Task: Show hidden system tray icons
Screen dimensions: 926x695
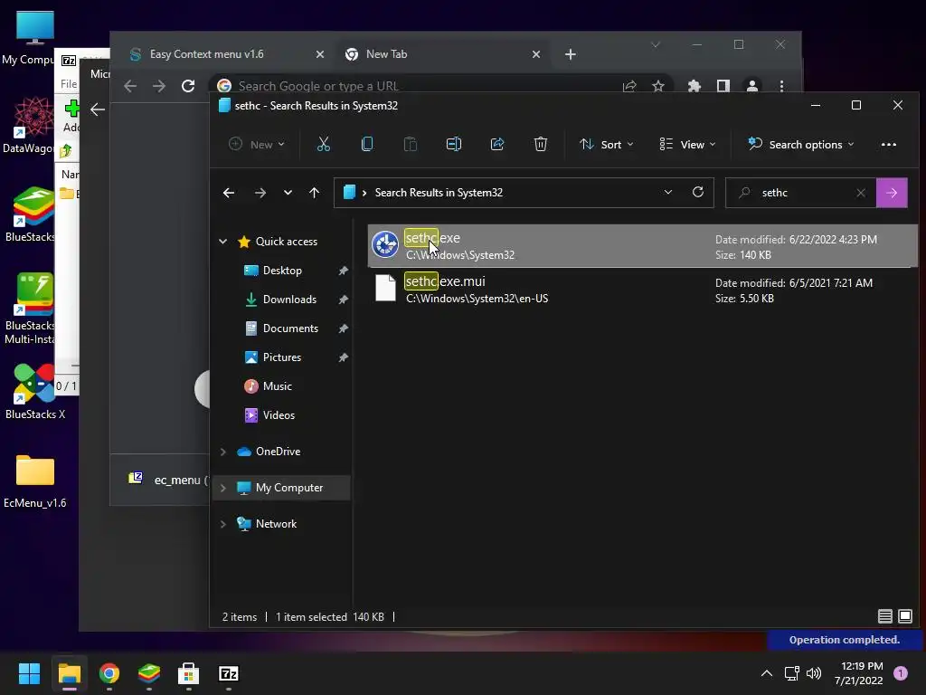Action: [767, 673]
